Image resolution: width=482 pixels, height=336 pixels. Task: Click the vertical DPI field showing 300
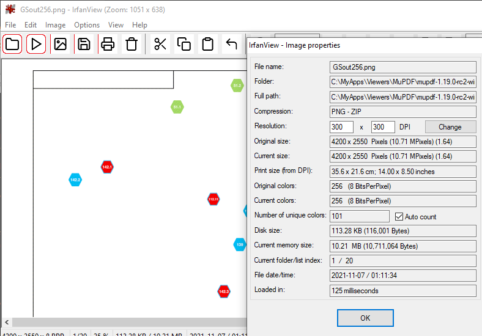point(383,127)
